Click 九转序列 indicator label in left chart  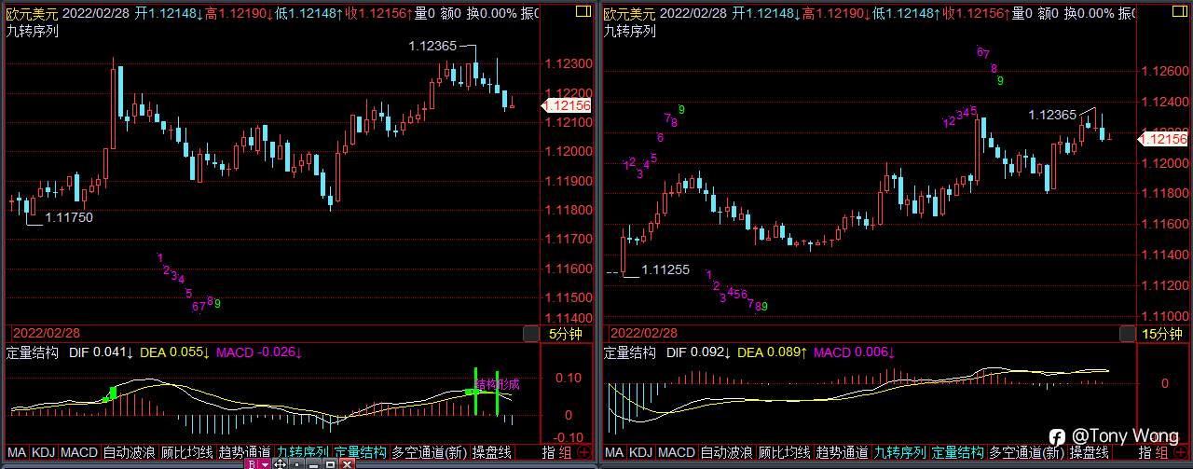(x=31, y=30)
